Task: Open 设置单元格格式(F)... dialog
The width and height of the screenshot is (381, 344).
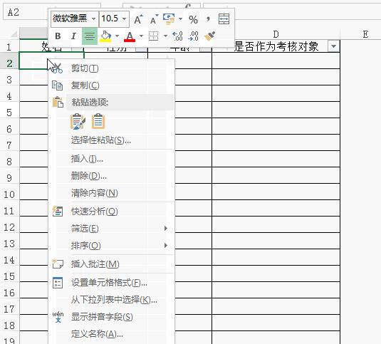Action: tap(112, 283)
